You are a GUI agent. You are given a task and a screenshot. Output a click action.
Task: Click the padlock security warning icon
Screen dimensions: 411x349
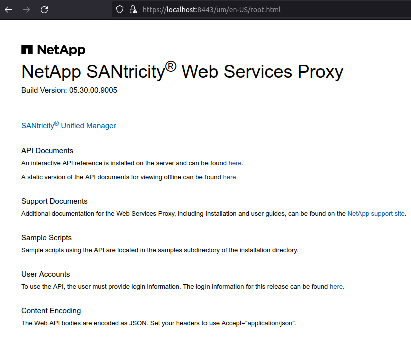[133, 10]
